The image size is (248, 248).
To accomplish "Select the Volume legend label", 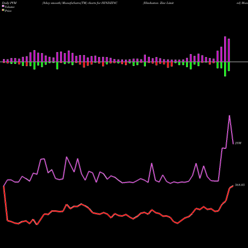I will click(x=9, y=7).
